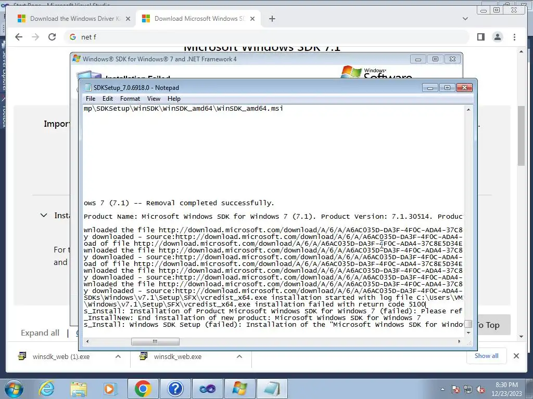533x399 pixels.
Task: Open the winsdk_web (1).exe download item
Action: click(61, 356)
